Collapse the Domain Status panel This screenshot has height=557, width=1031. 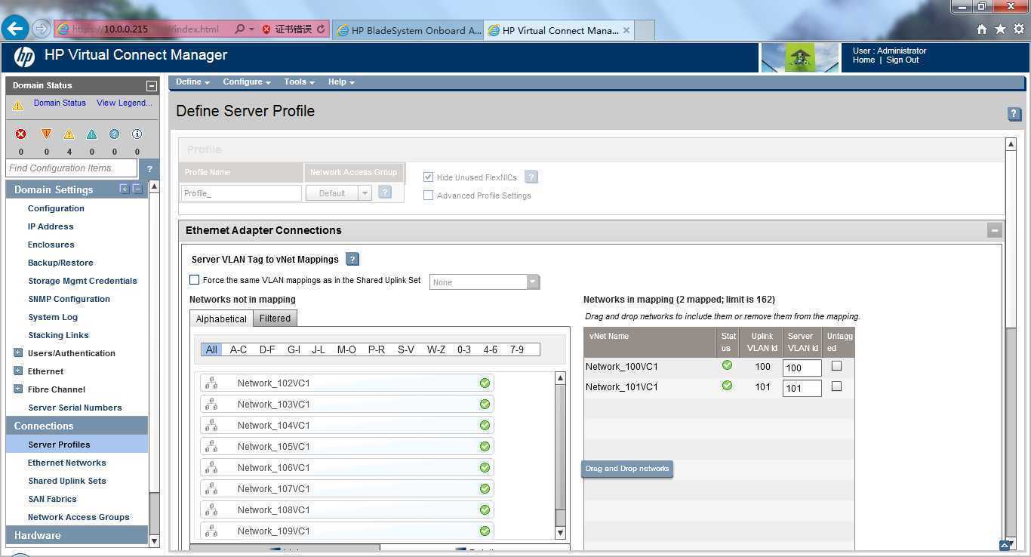(x=151, y=86)
